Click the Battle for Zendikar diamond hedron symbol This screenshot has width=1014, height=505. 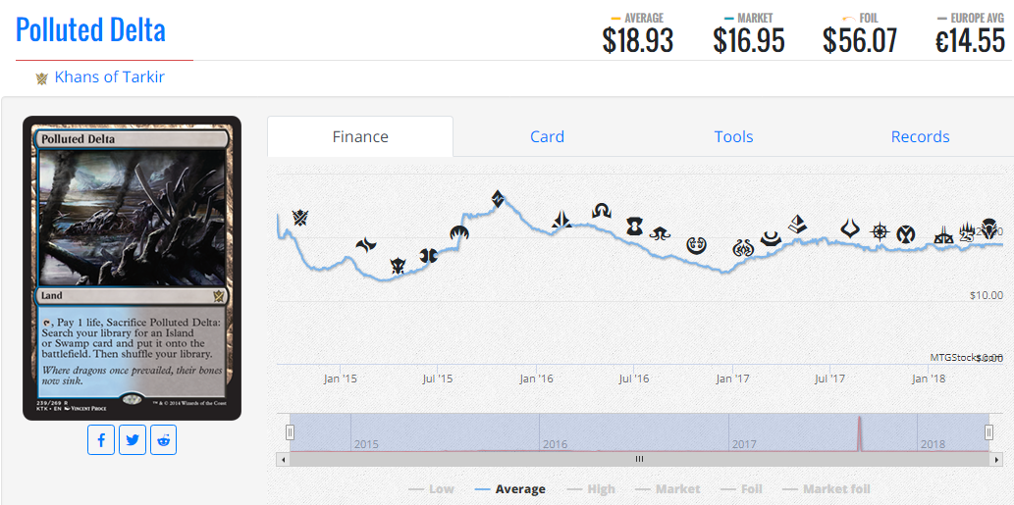coord(498,199)
